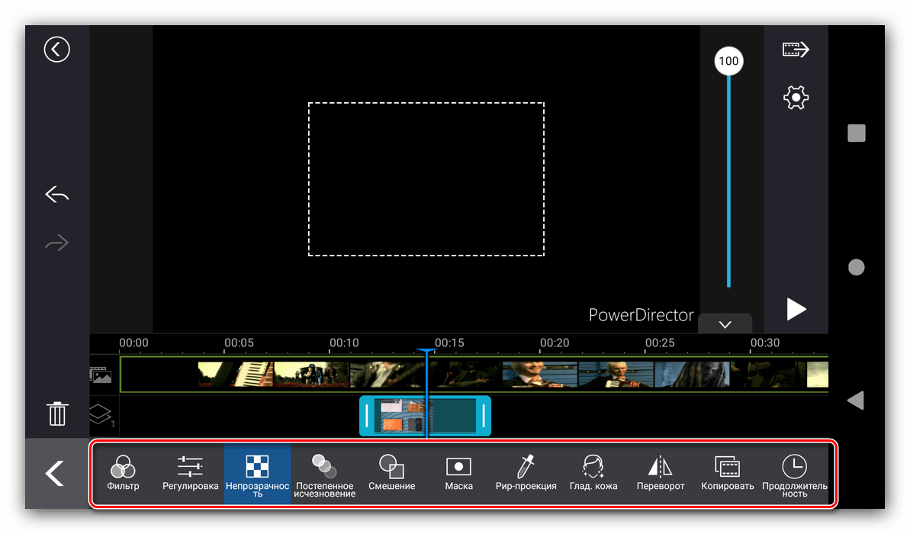Click the opacity slider handle showing 100

[x=728, y=61]
